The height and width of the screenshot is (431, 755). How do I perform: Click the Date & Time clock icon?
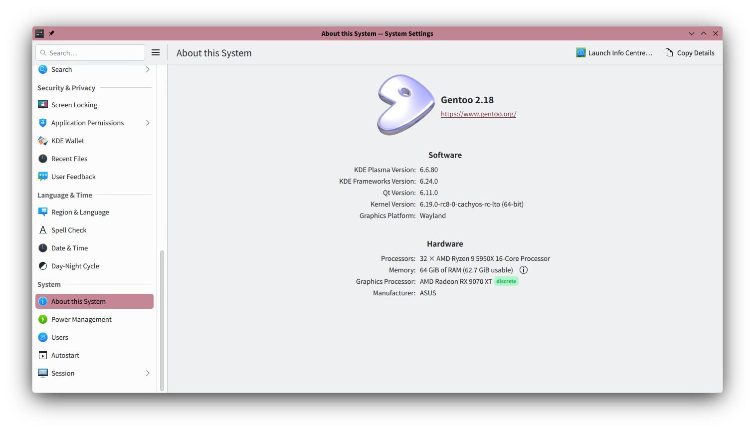[43, 248]
